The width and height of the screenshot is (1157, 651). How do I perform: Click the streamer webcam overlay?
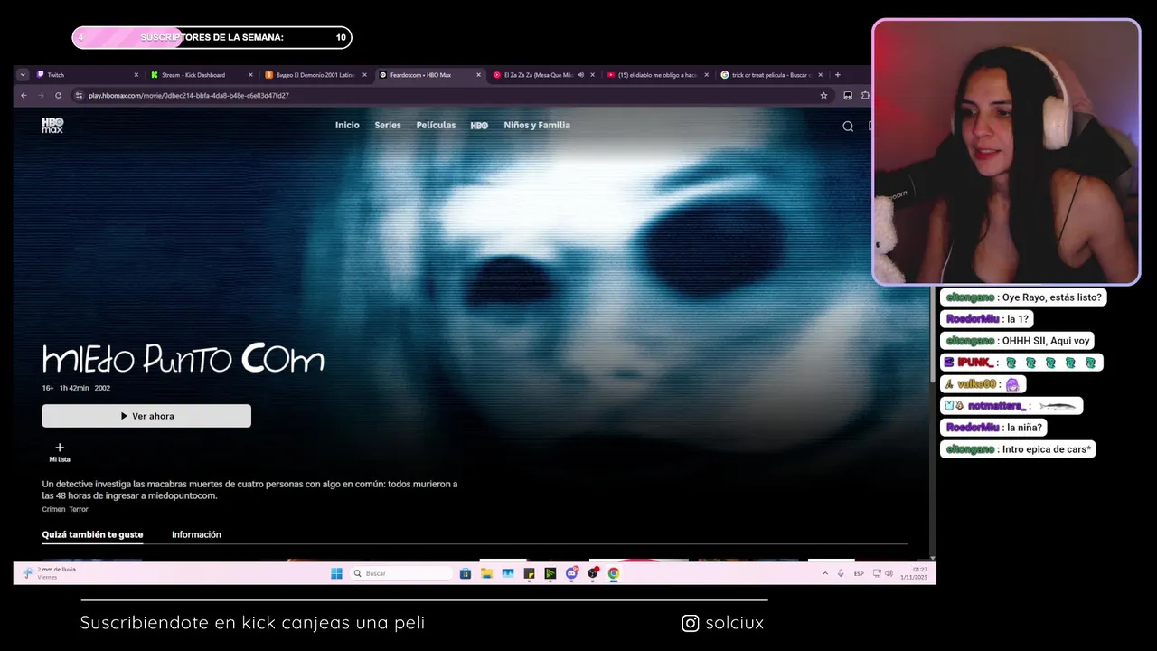point(1006,152)
